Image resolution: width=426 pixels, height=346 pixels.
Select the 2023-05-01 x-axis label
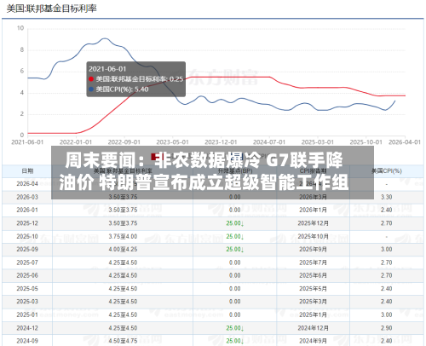click(x=172, y=142)
